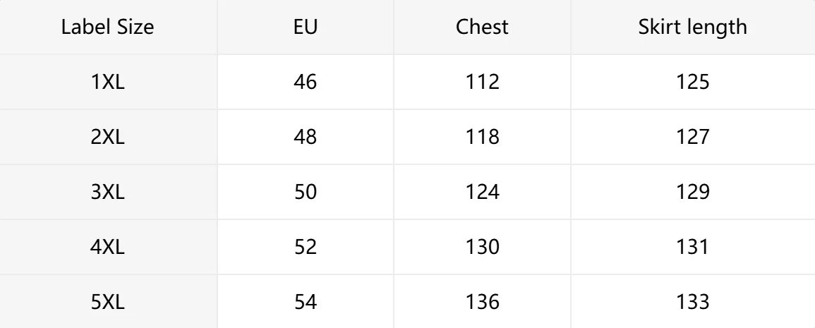
Task: Click the 1XL label size cell
Action: [108, 82]
